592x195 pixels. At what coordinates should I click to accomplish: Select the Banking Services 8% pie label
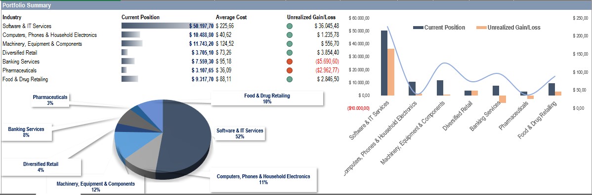[x=26, y=132]
